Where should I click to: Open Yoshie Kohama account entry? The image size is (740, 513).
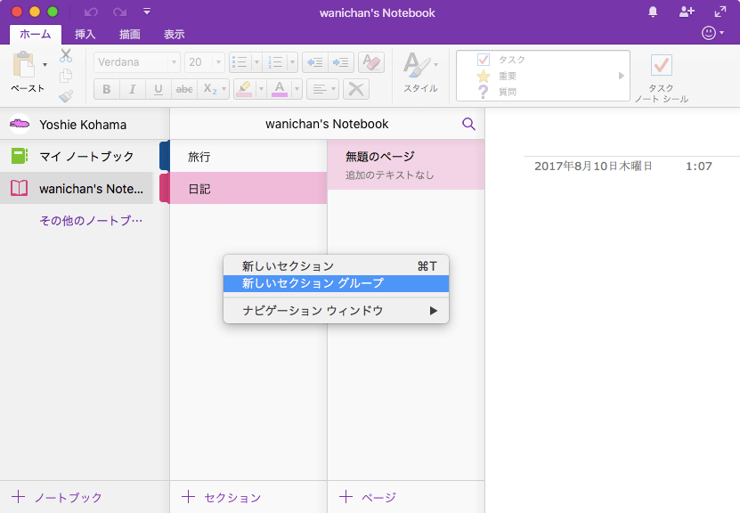(85, 125)
